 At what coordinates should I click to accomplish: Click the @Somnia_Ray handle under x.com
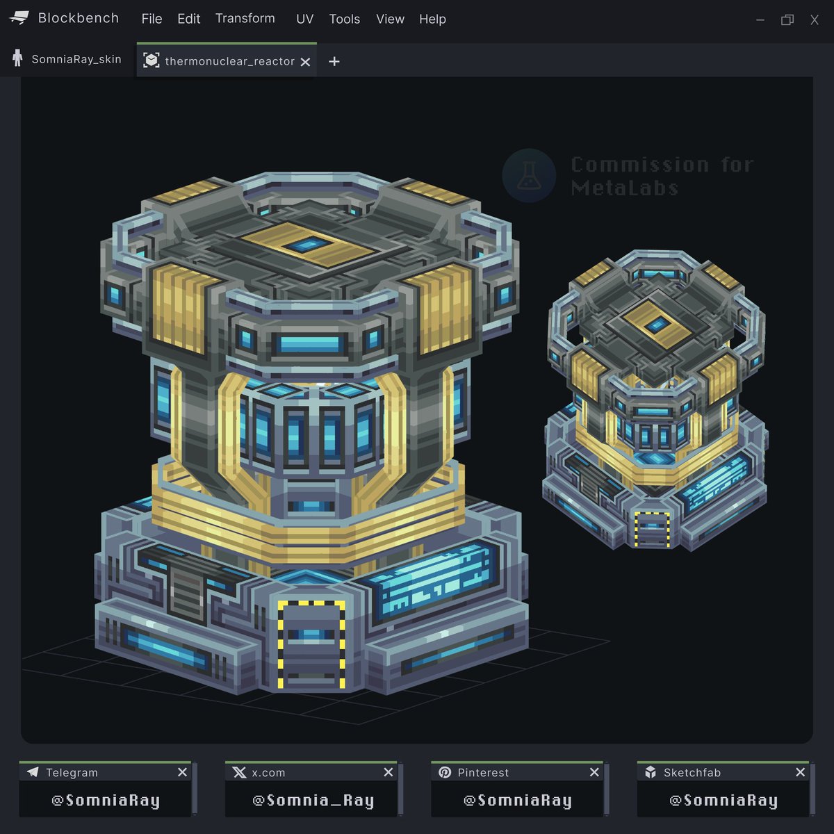[313, 801]
